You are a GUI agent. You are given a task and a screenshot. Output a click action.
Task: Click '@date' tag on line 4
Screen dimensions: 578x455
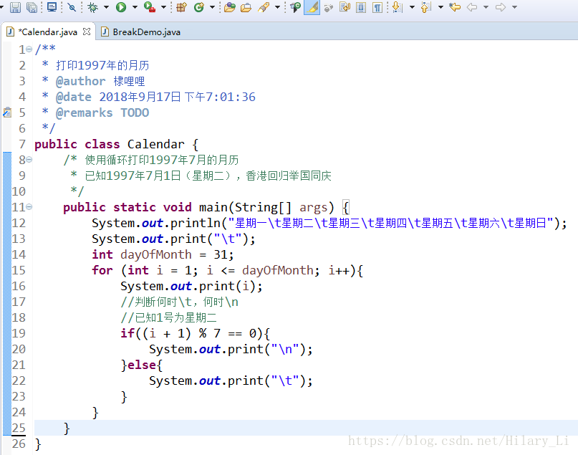[x=73, y=97]
